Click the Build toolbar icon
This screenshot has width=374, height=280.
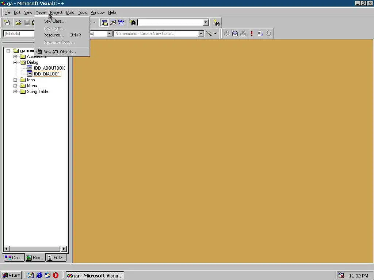(235, 34)
